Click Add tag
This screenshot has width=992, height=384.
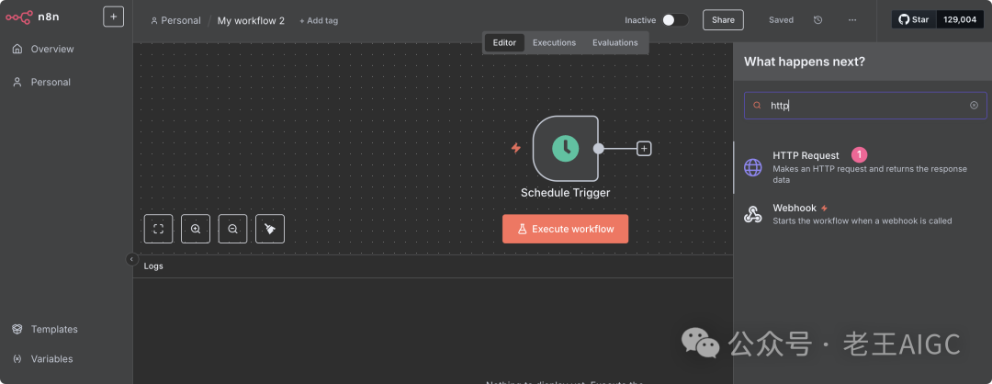coord(319,20)
